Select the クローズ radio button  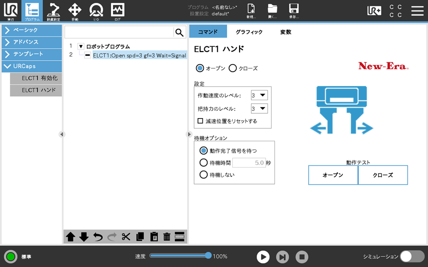(x=232, y=68)
